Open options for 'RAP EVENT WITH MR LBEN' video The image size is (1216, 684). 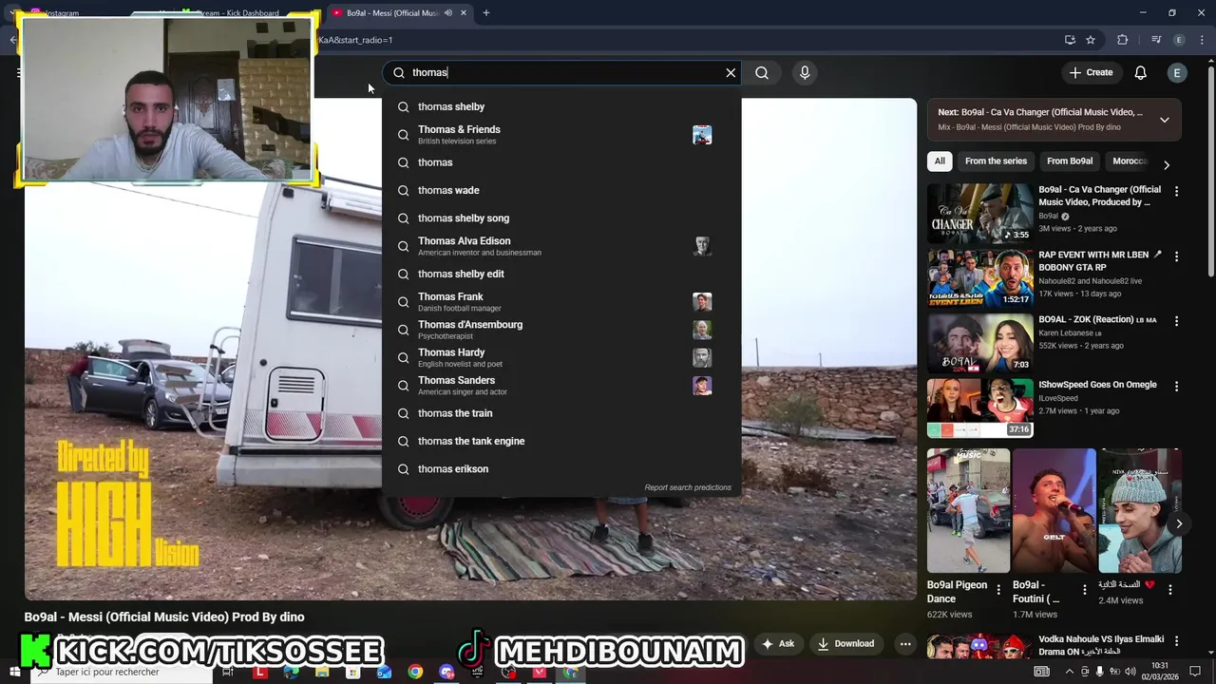pyautogui.click(x=1176, y=256)
